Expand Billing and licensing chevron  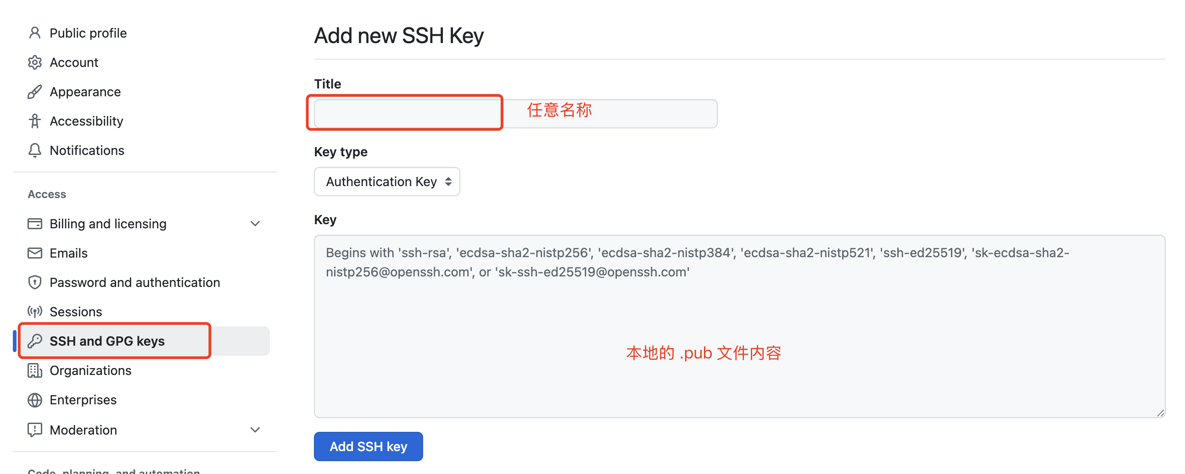[255, 224]
